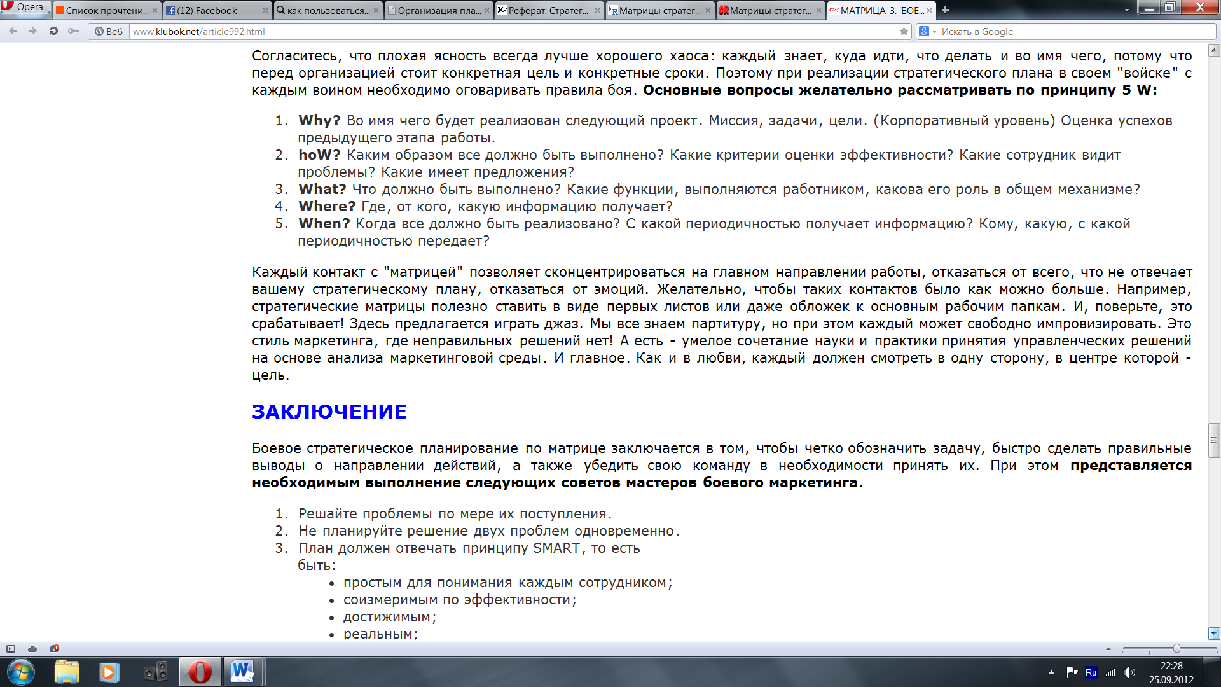Image resolution: width=1221 pixels, height=687 pixels.
Task: Close the (12) Facebook tab
Action: 265,10
